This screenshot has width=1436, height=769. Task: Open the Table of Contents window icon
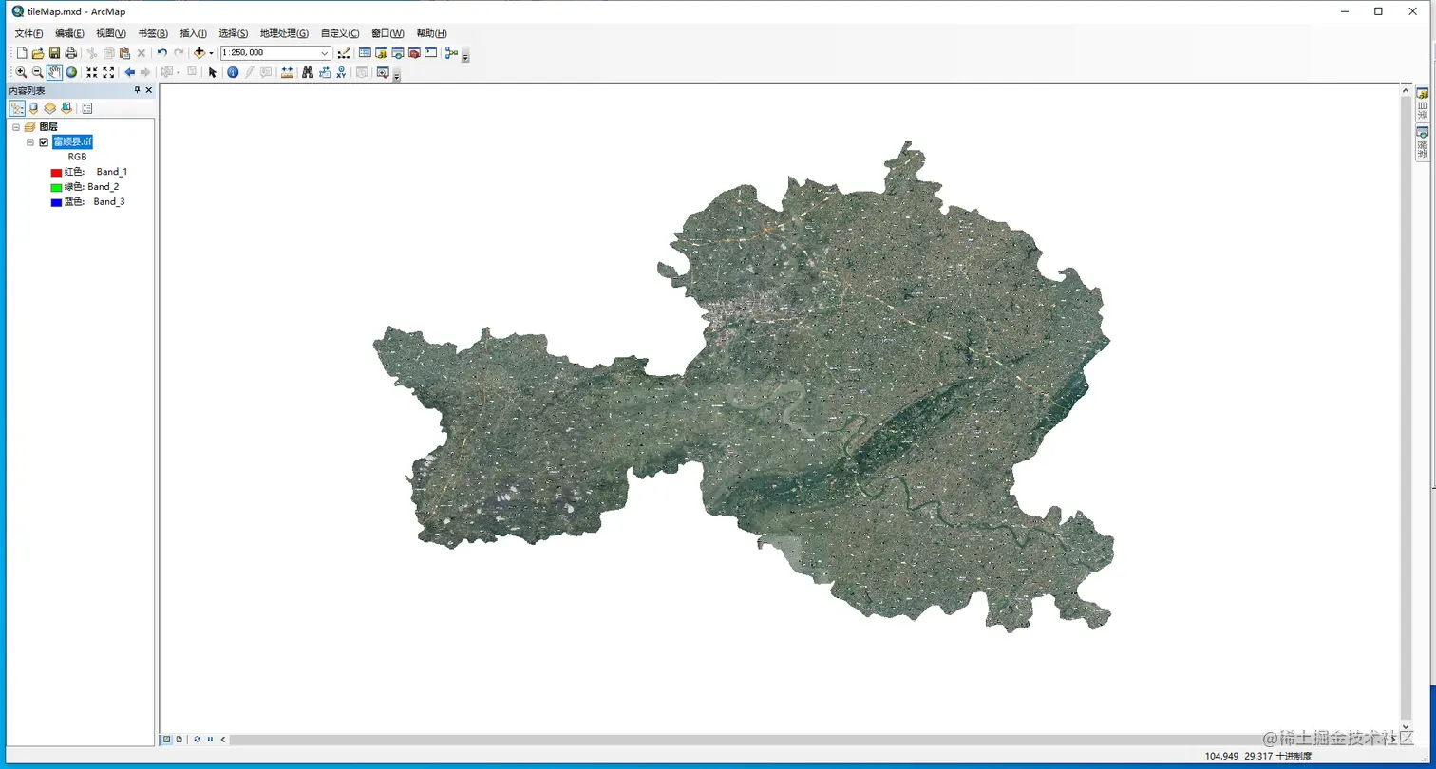(x=365, y=53)
